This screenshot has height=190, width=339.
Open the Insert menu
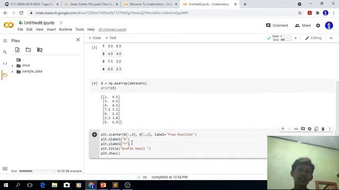coord(51,30)
